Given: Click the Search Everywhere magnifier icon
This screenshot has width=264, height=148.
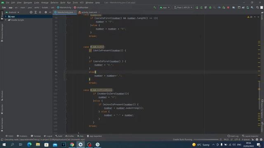Looking at the screenshot, I should tap(257, 7).
